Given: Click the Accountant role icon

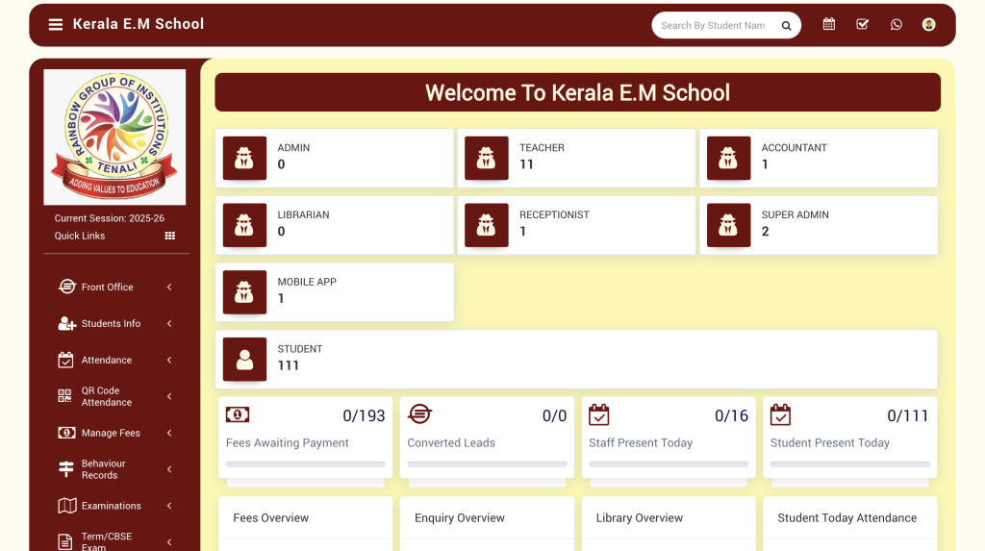Looking at the screenshot, I should [729, 159].
